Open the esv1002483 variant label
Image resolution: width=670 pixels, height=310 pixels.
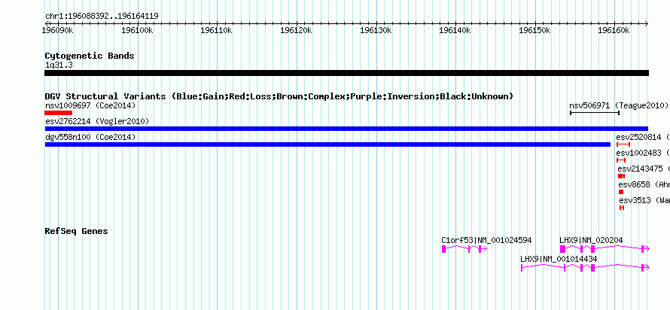point(643,153)
